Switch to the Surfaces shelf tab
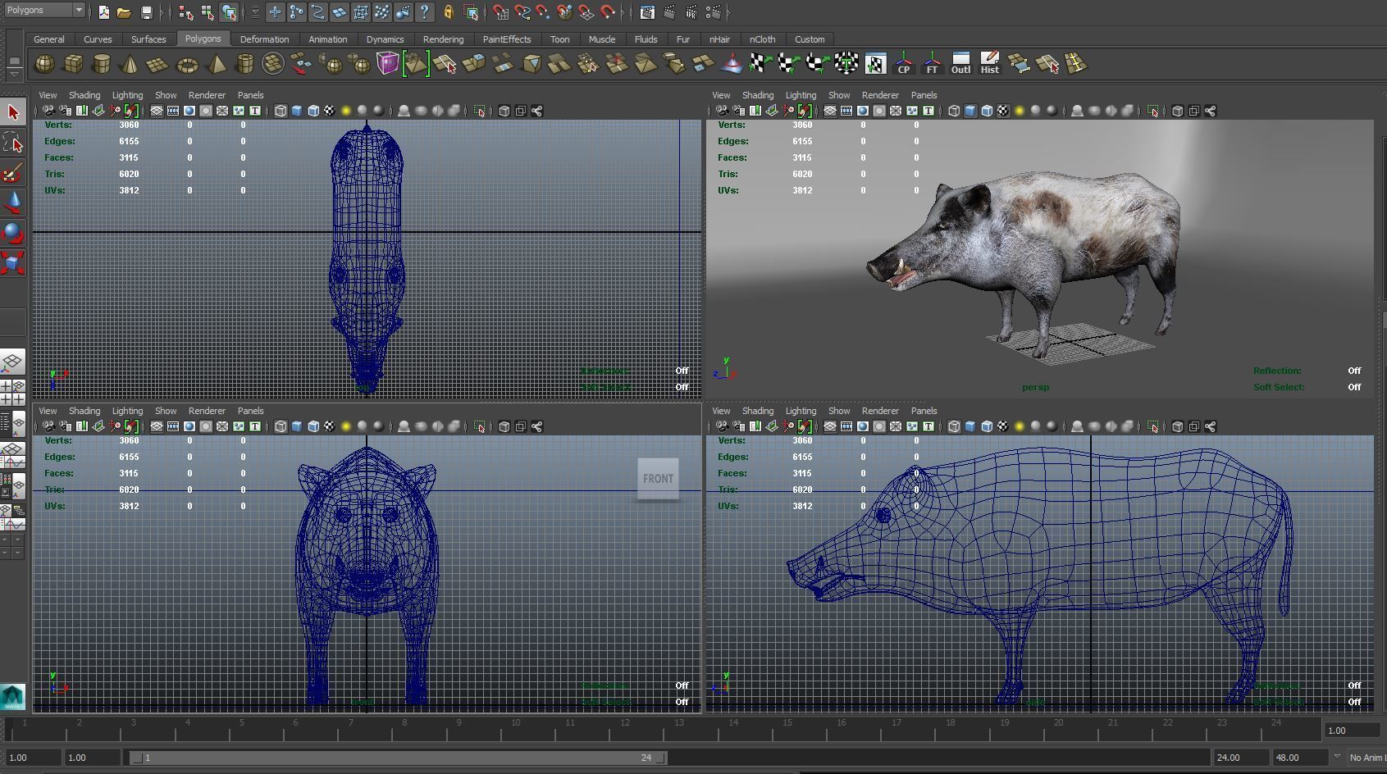Viewport: 1387px width, 774px height. click(148, 39)
